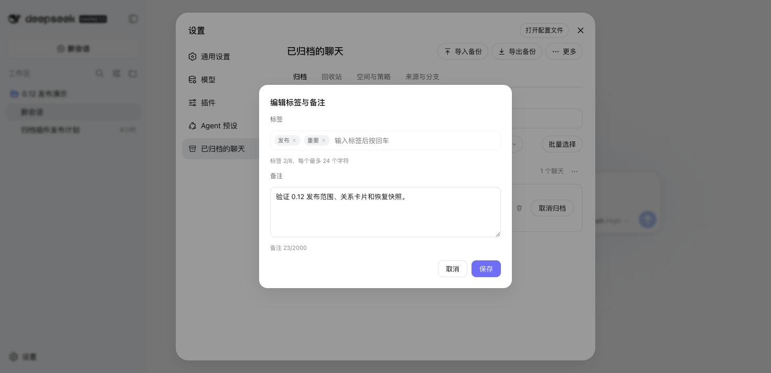Focus the 输入标签后按回车 tag input
The image size is (771, 373).
[414, 140]
